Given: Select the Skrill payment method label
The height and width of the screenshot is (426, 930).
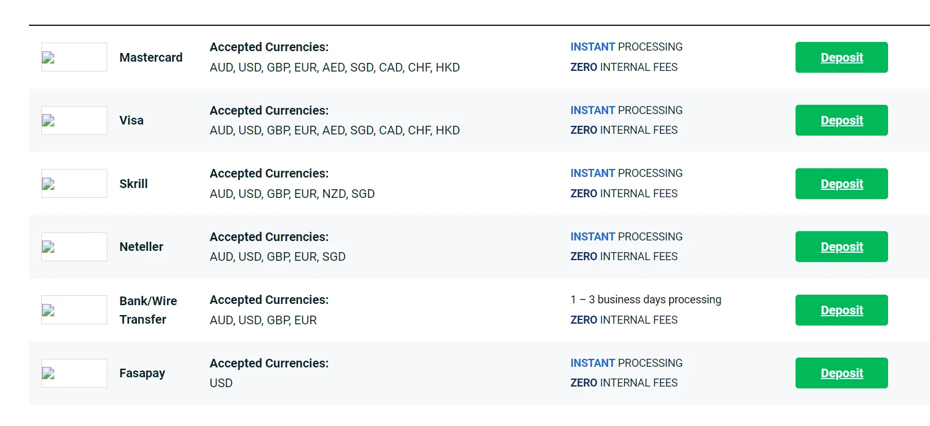Looking at the screenshot, I should click(134, 184).
